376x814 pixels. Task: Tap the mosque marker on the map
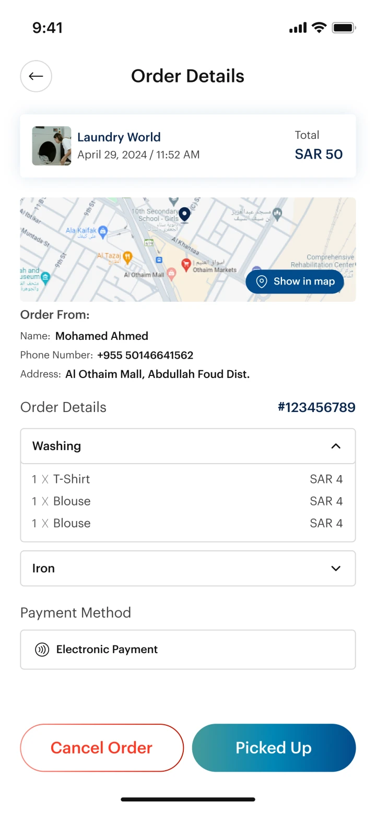coord(278,213)
